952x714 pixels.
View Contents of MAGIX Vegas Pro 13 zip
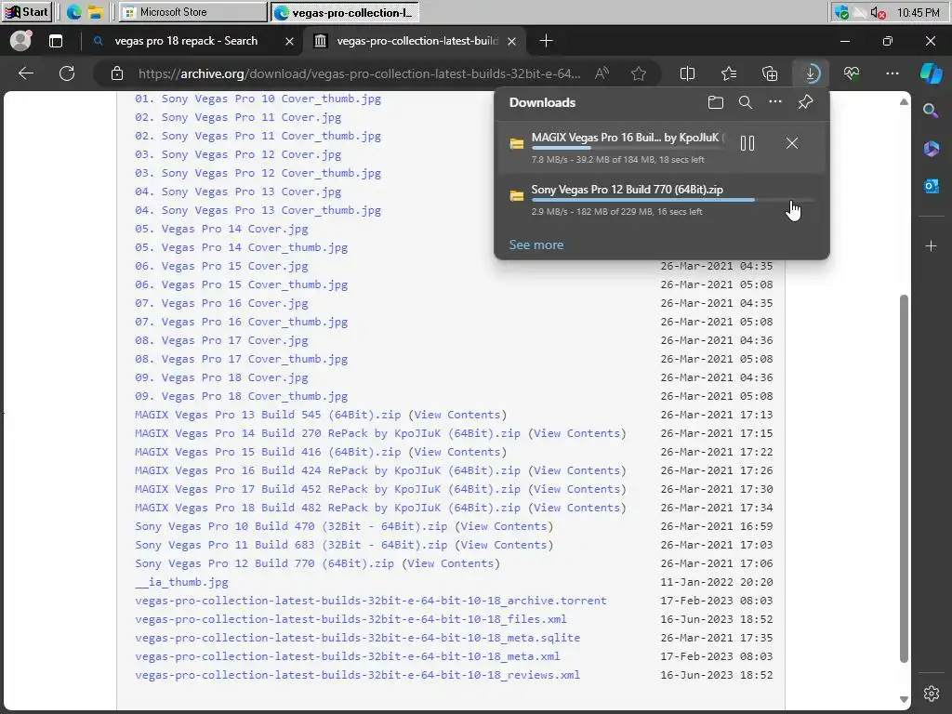[x=457, y=415]
